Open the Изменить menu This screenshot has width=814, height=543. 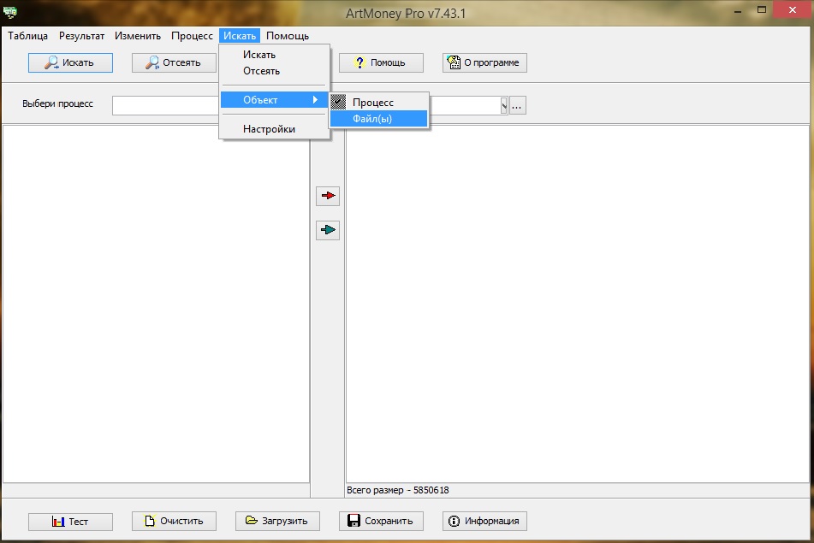[x=138, y=36]
